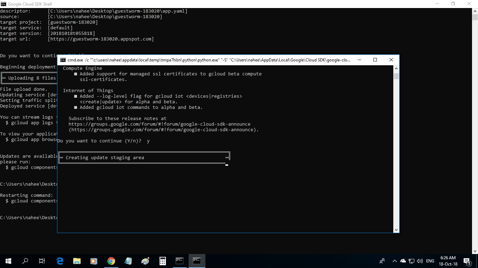
Task: Close the cmd.exe window
Action: tap(391, 60)
